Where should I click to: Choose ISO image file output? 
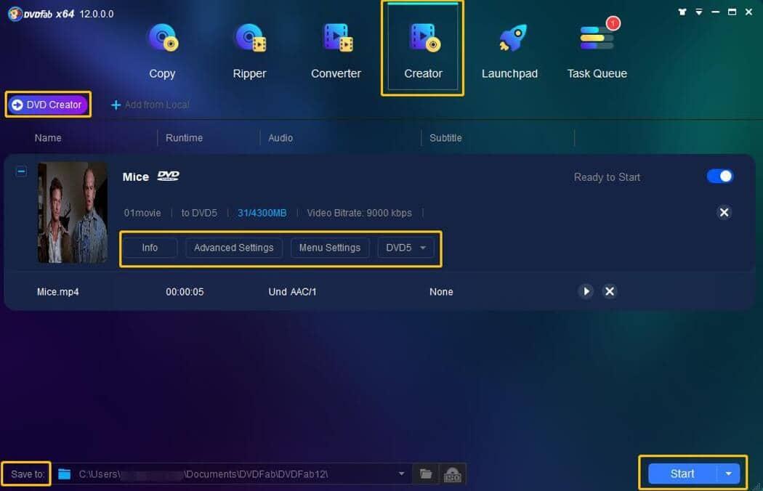(x=453, y=474)
